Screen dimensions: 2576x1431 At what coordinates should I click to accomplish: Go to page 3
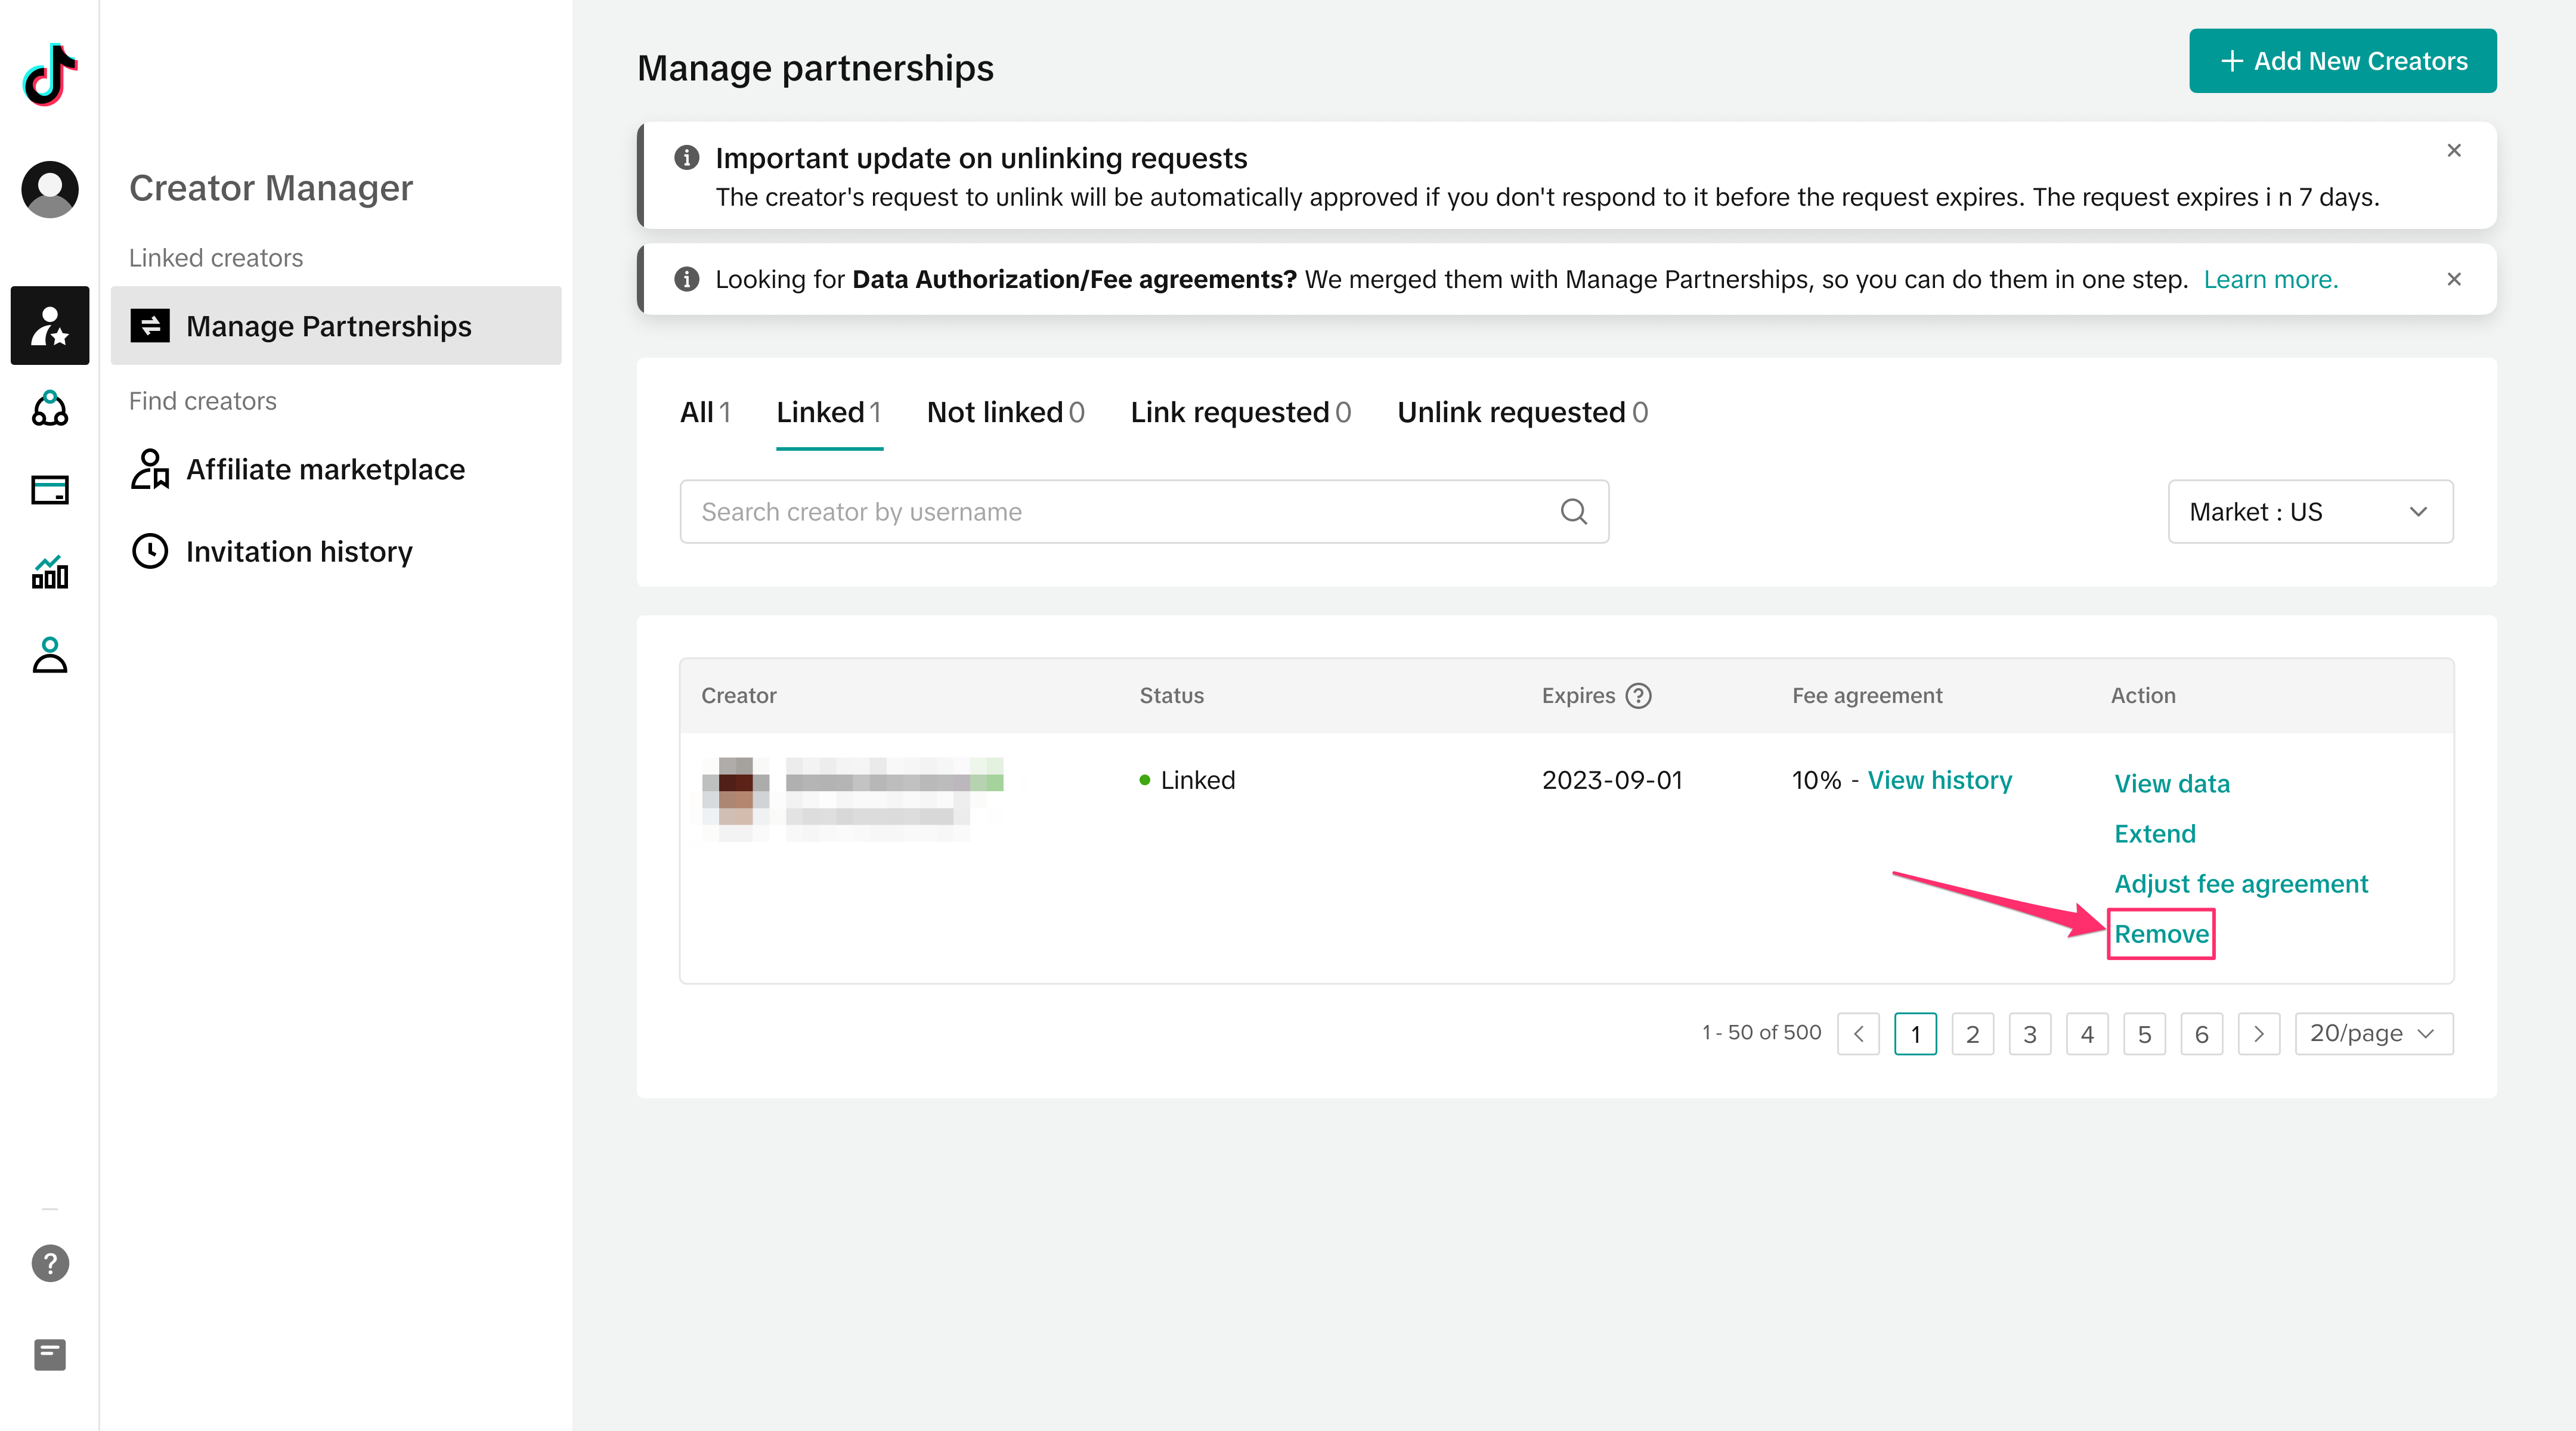pos(2029,1034)
